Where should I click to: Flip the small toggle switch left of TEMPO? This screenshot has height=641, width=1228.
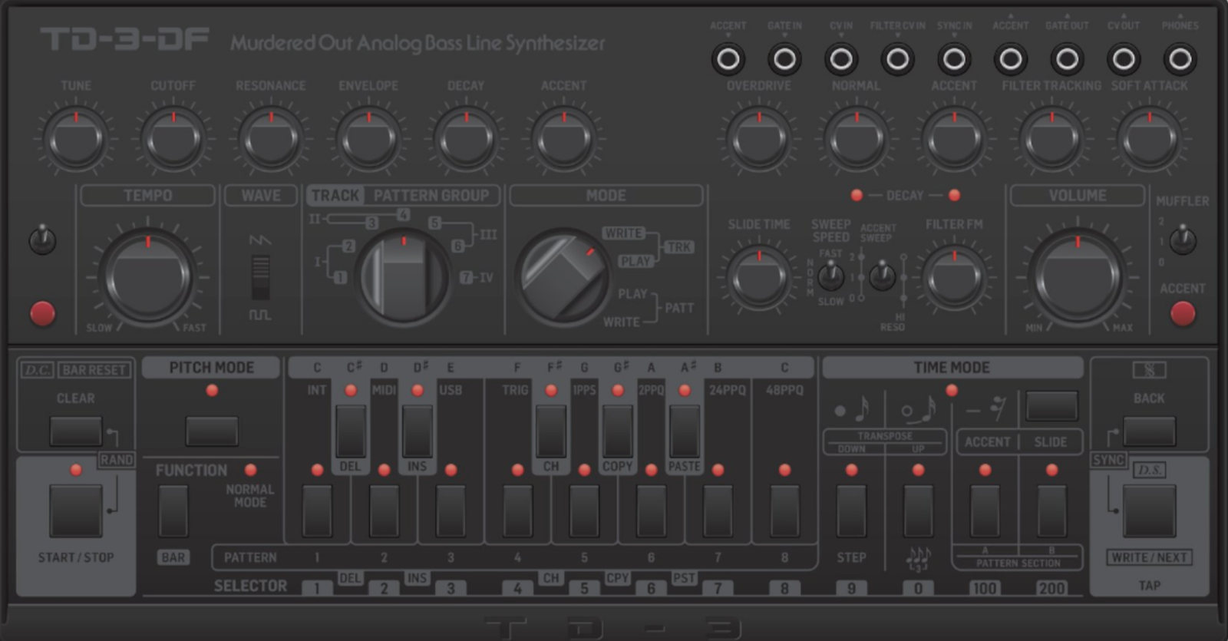(42, 240)
